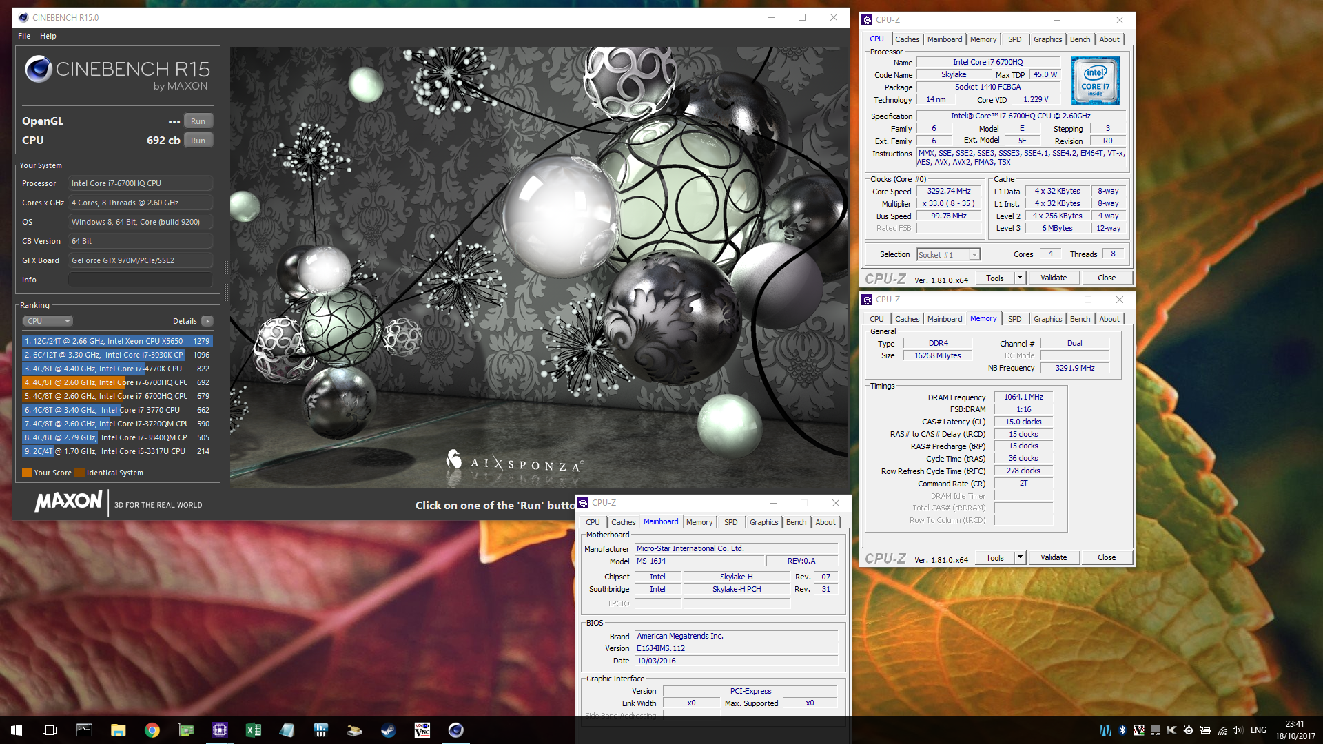Click the SteelSeries tray icon
This screenshot has width=1323, height=744.
pyautogui.click(x=1188, y=730)
